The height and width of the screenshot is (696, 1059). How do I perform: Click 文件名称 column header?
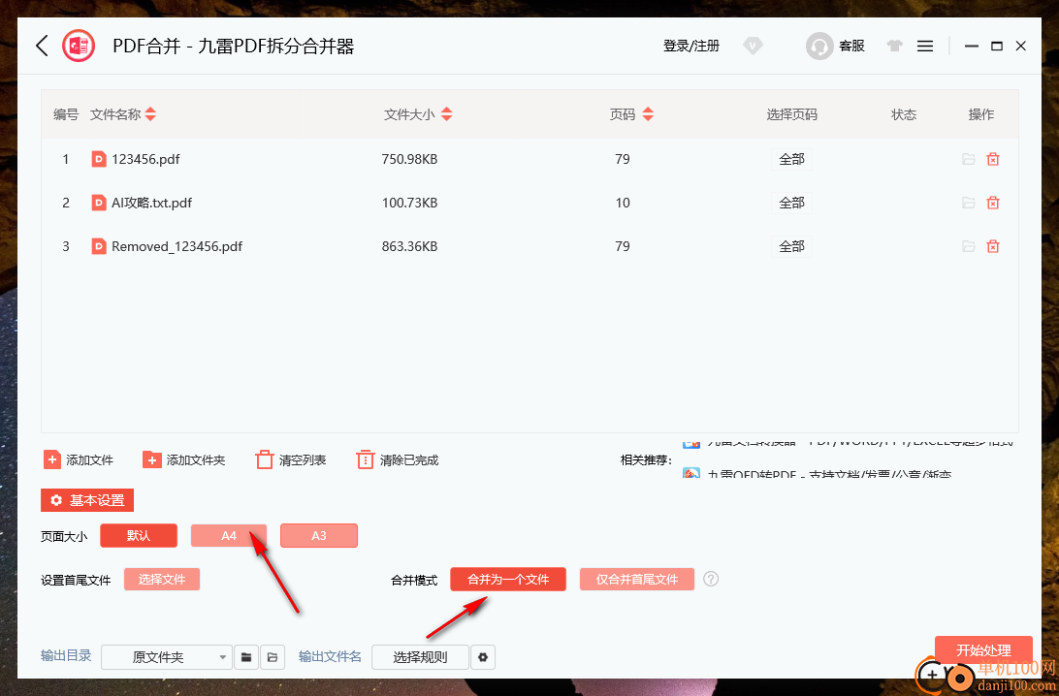(x=115, y=114)
